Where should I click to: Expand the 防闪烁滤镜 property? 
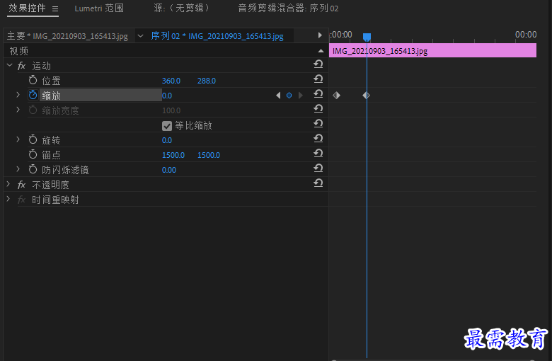pos(18,169)
